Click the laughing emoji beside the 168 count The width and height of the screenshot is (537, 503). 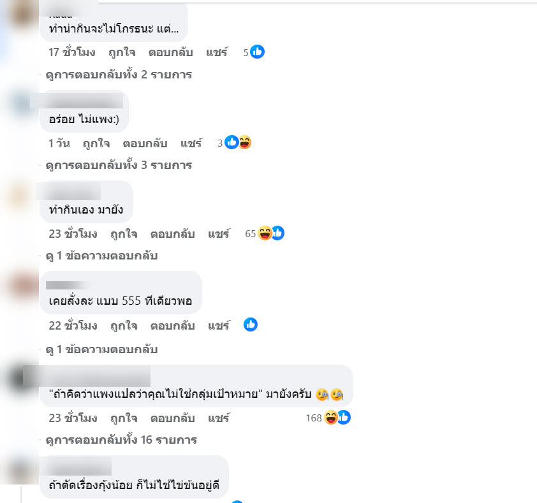point(331,418)
